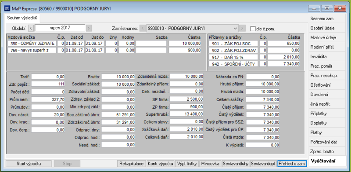The image size is (351, 172).
Task: Click the Zdr. pojišť. field showing 111
Action: pos(48,84)
